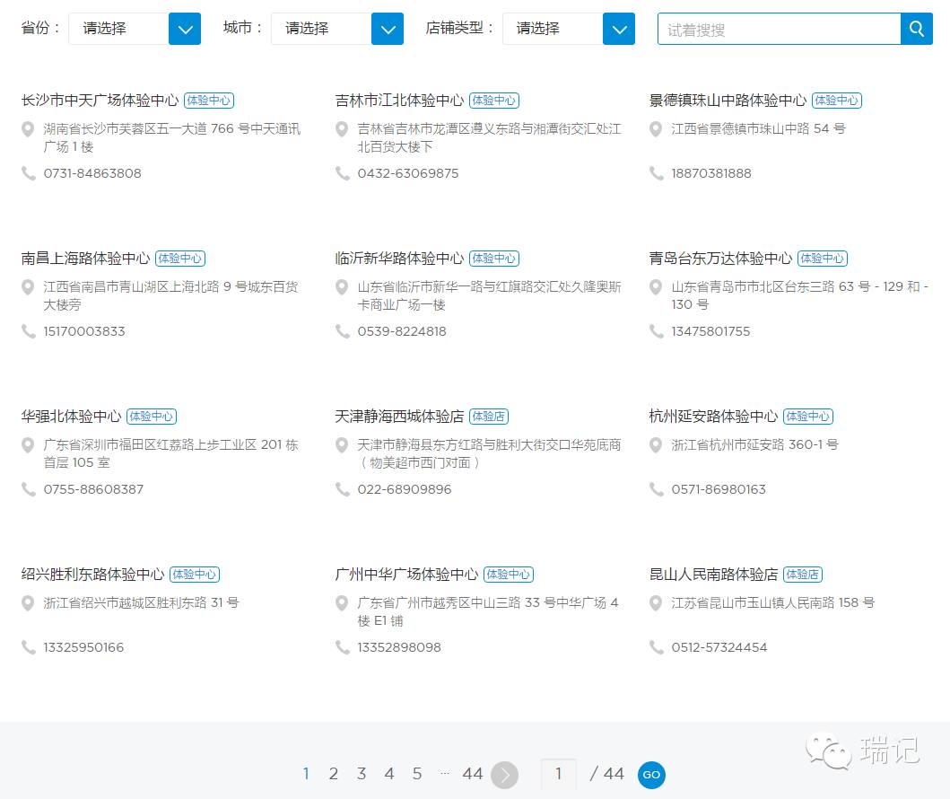The width and height of the screenshot is (950, 799).
Task: Jump to page 44 of results
Action: (x=473, y=773)
